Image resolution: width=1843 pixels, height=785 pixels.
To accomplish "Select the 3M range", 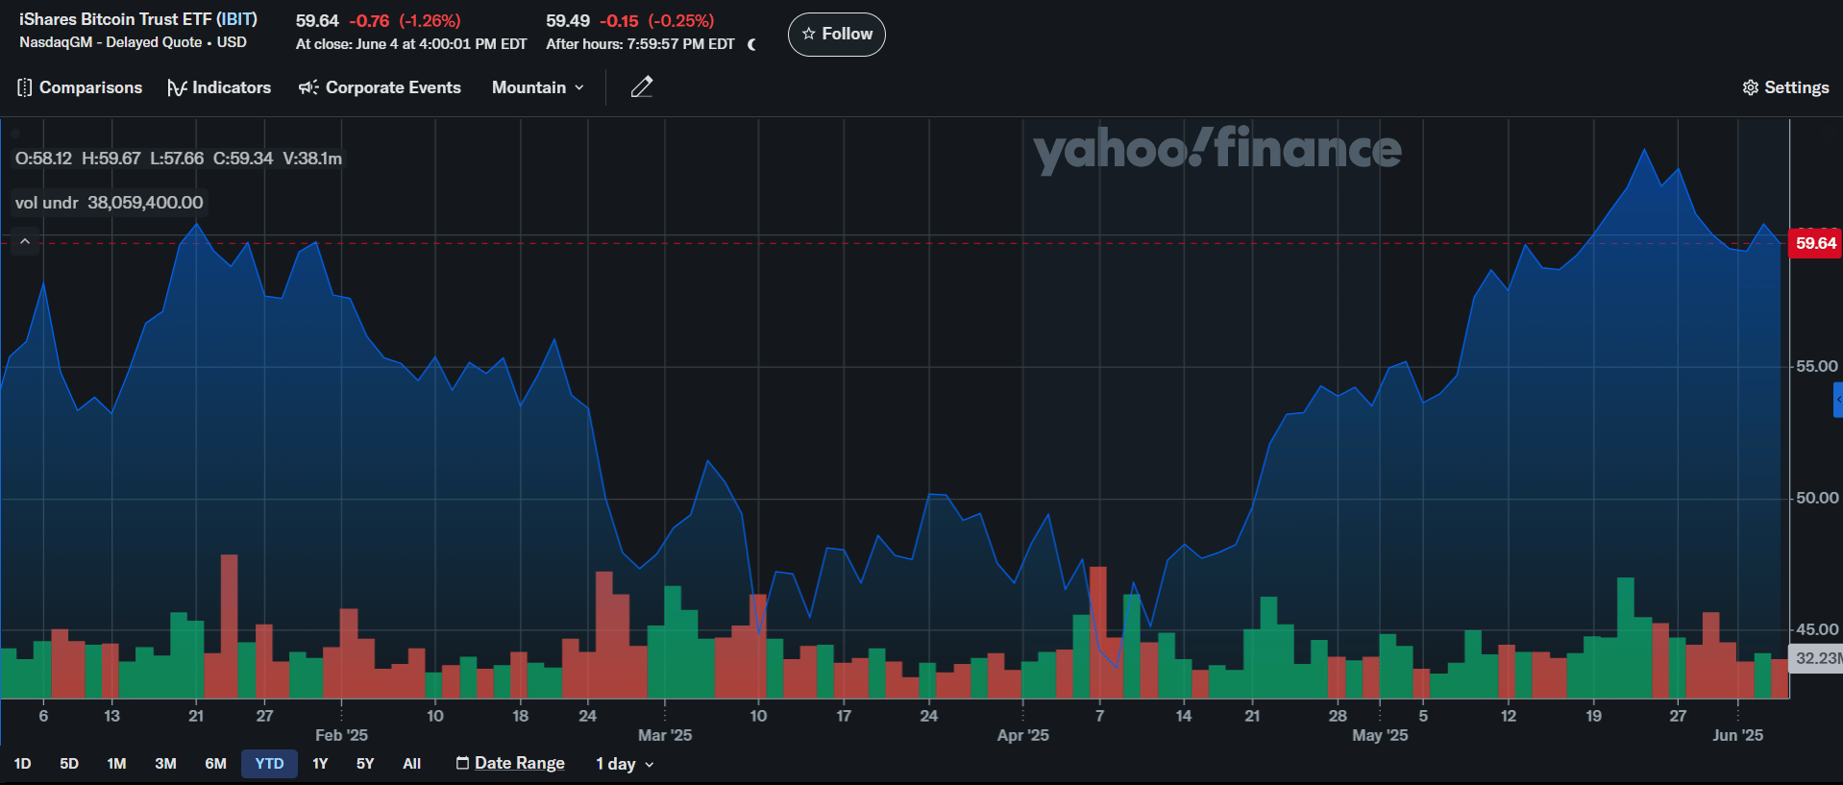I will 165,764.
